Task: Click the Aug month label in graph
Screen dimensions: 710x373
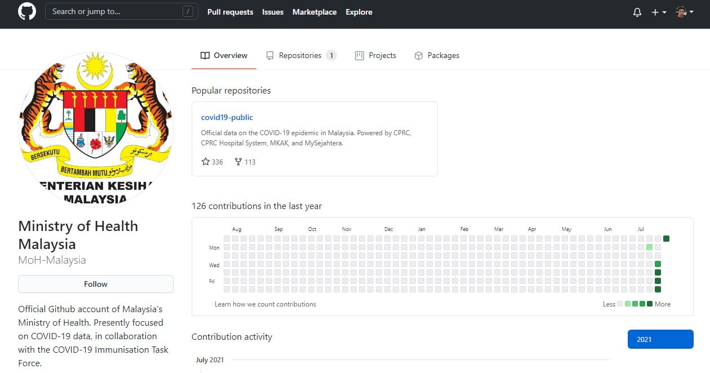Action: point(237,229)
